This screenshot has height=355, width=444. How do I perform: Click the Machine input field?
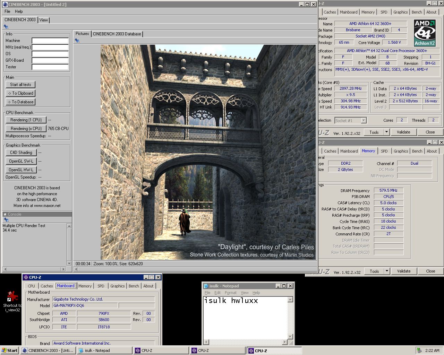tap(50, 41)
